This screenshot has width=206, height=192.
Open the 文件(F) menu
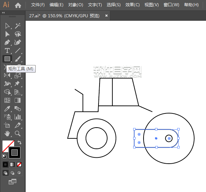(38, 5)
